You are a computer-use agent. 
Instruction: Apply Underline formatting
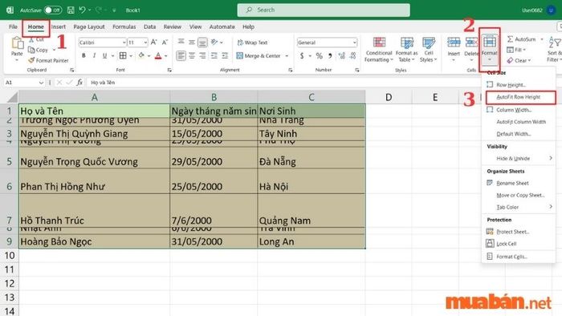pos(104,56)
